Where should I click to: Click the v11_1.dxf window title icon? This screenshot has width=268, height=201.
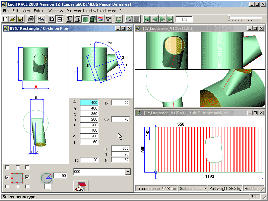click(138, 113)
